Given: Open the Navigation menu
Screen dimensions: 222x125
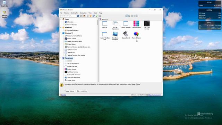Looking at the screenshot, I should 83,13.
